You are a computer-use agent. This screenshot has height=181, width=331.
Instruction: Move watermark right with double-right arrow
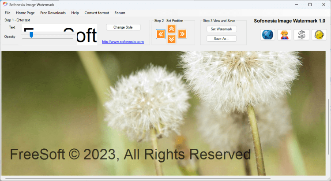coord(182,34)
